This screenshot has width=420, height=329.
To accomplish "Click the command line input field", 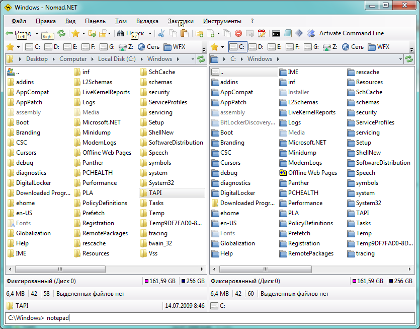I will click(x=210, y=318).
